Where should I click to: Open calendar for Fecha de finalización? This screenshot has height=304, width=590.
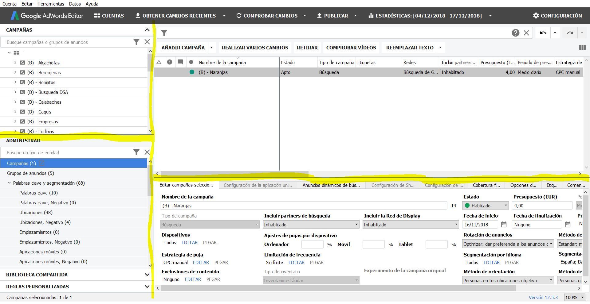click(x=568, y=225)
